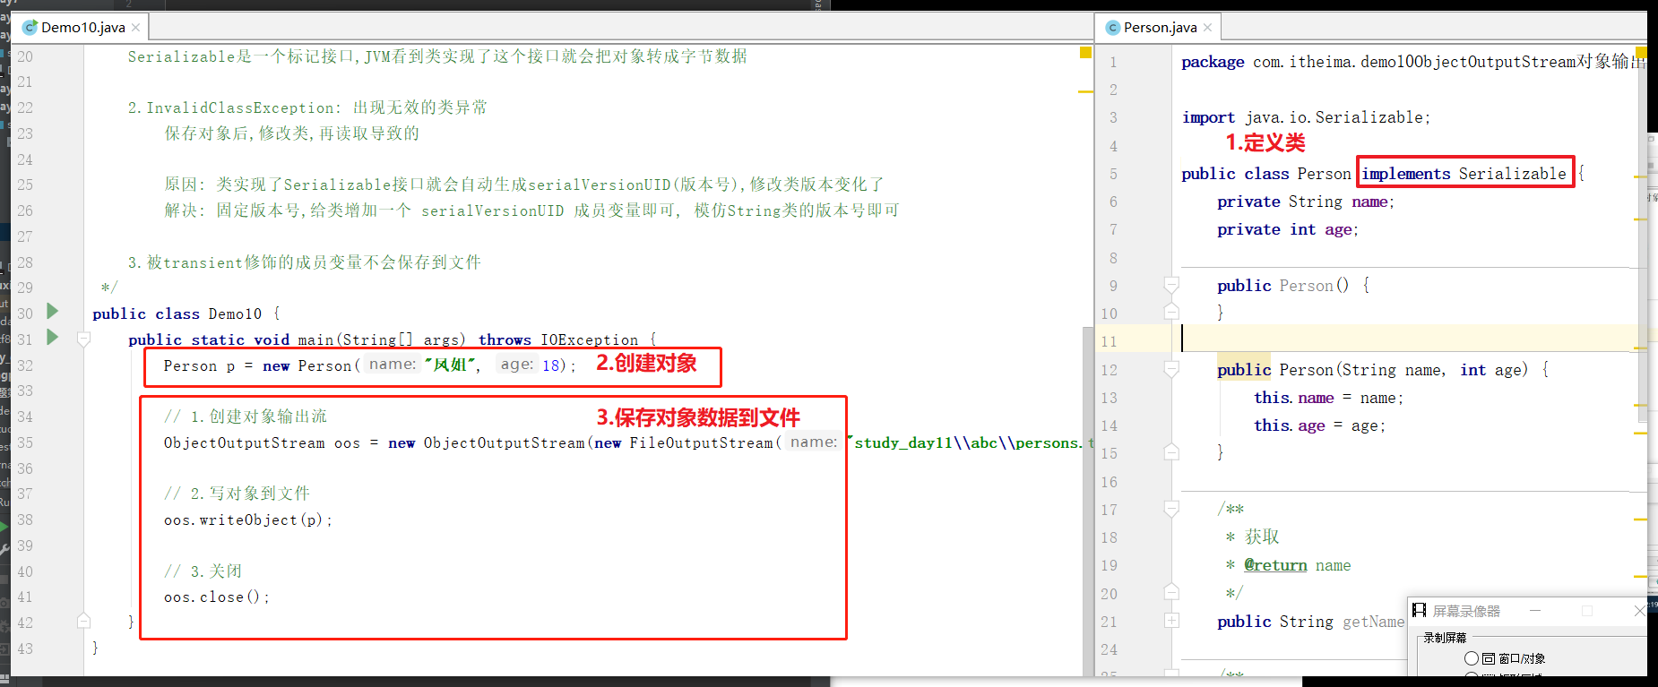The width and height of the screenshot is (1658, 687).
Task: Click the @return Javadoc tag in Person.java
Action: pos(1275,565)
